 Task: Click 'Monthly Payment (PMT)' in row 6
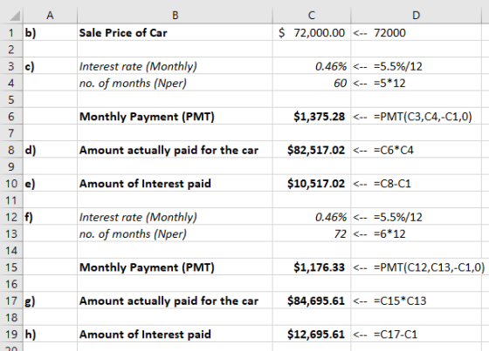pyautogui.click(x=147, y=117)
